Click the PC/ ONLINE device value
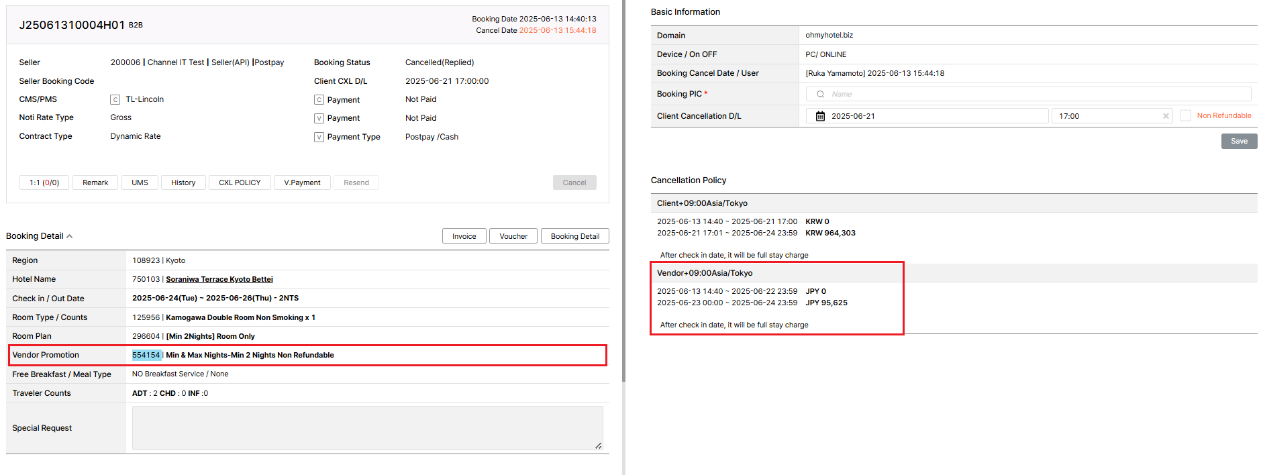The width and height of the screenshot is (1261, 475). (x=825, y=54)
